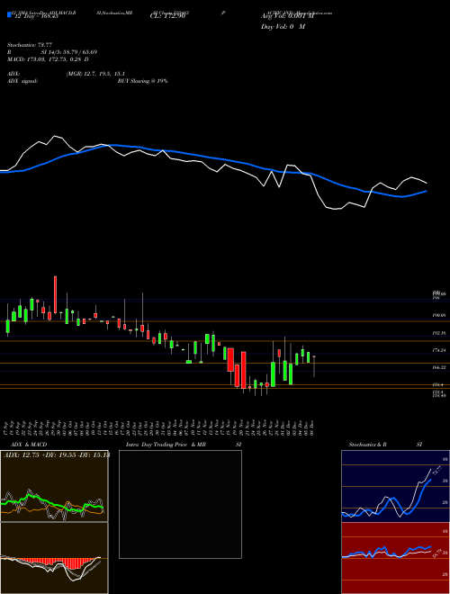Click the blue 12 Day SMA legend square
Image resolution: width=450 pixels, height=594 pixels.
pyautogui.click(x=9, y=15)
